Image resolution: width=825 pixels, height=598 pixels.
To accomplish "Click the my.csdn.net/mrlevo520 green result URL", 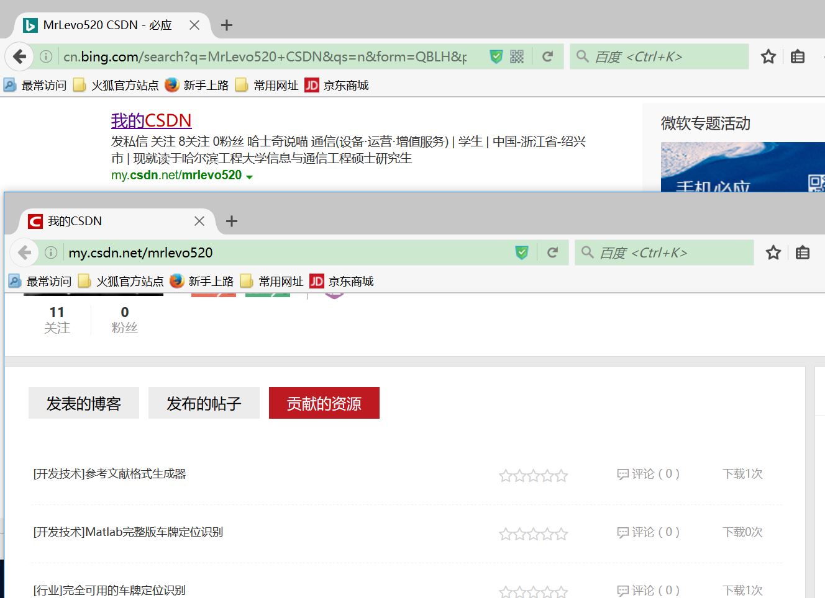I will (176, 176).
